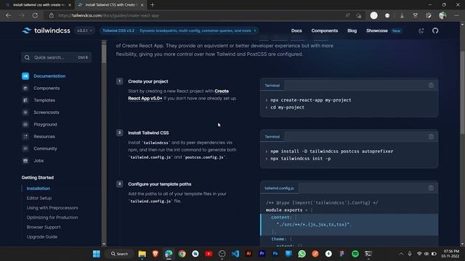Viewport: 465px width, 261px height.
Task: Focus the Quick search field
Action: 57,57
